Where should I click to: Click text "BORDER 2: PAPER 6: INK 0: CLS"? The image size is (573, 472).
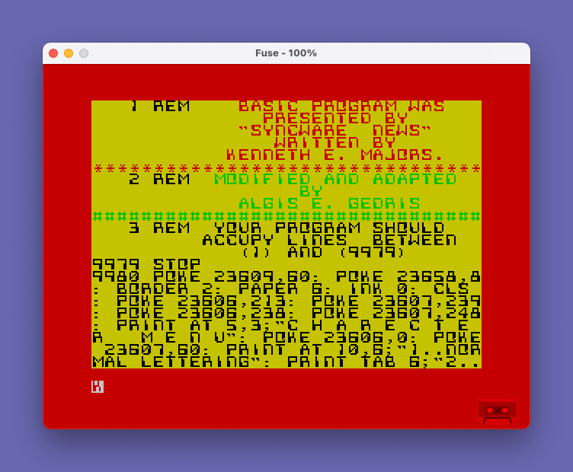click(x=293, y=289)
